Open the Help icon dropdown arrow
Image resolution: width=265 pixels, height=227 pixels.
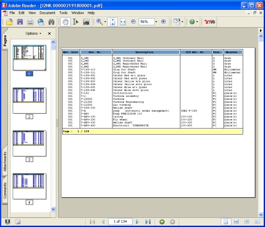pos(197,22)
